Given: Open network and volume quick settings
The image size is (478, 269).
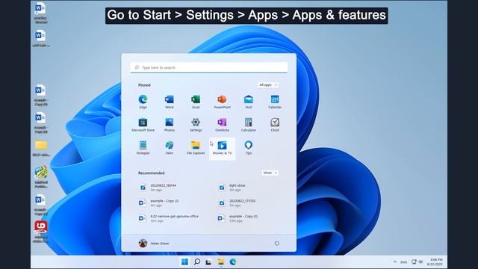Looking at the screenshot, I should pos(418,262).
